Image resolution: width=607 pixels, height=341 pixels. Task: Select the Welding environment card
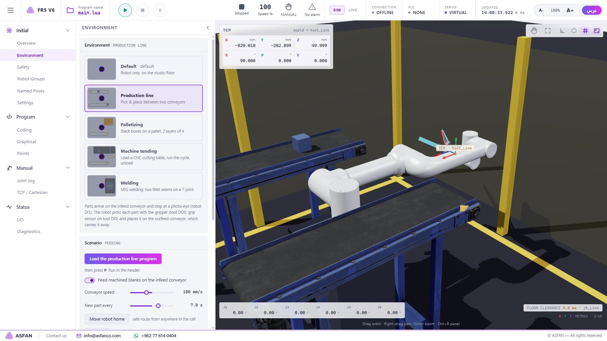pyautogui.click(x=143, y=186)
